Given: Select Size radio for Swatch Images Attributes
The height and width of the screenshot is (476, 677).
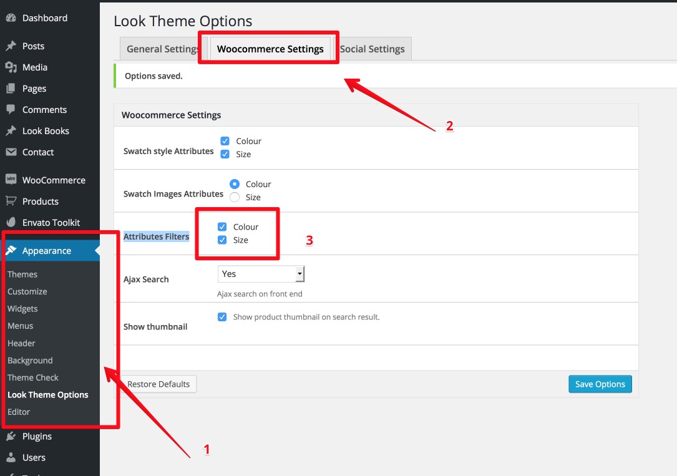Looking at the screenshot, I should click(235, 197).
